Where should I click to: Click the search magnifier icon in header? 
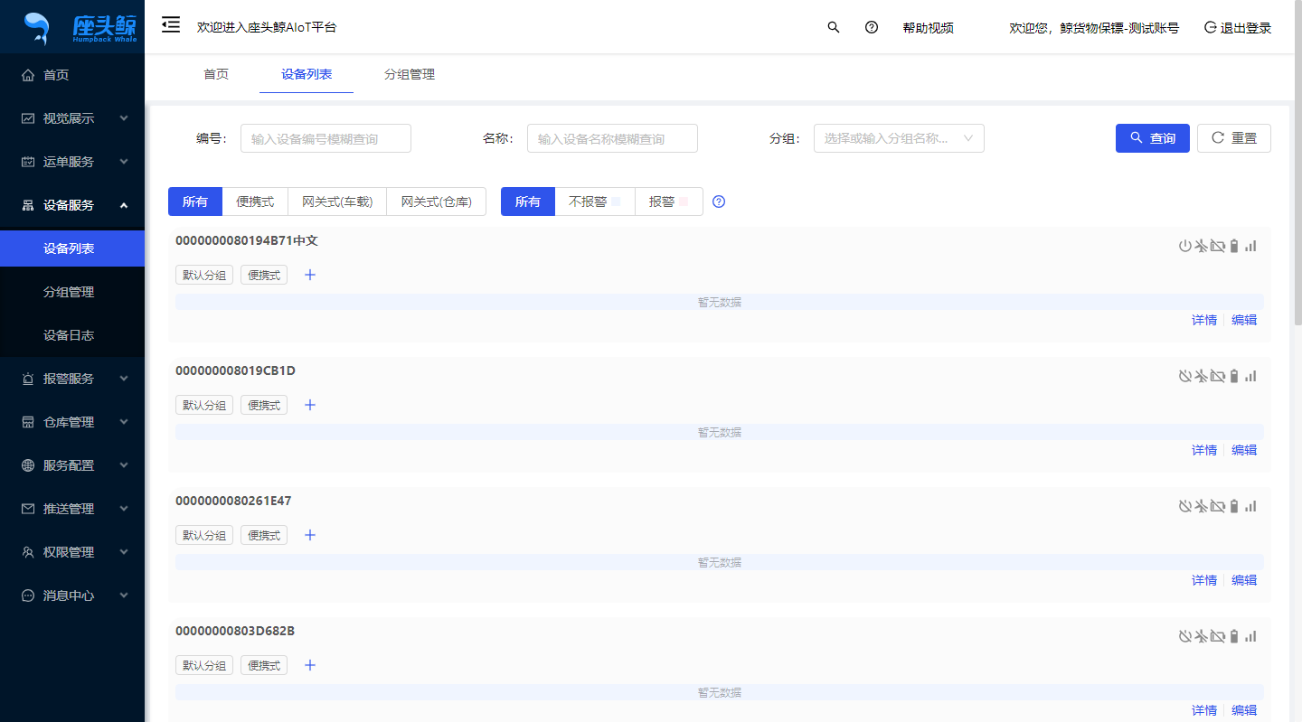tap(834, 27)
